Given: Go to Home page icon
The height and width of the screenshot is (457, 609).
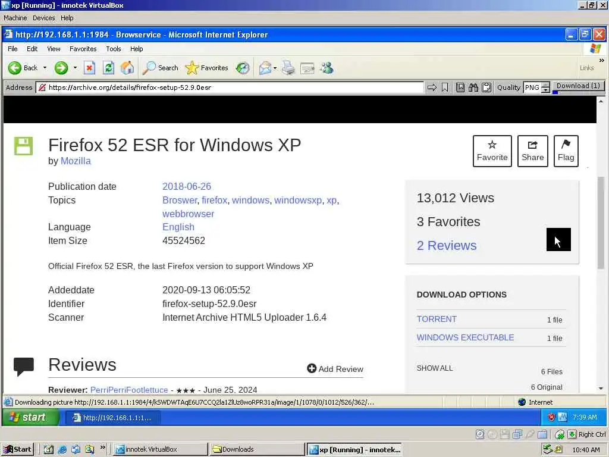Looking at the screenshot, I should [127, 68].
